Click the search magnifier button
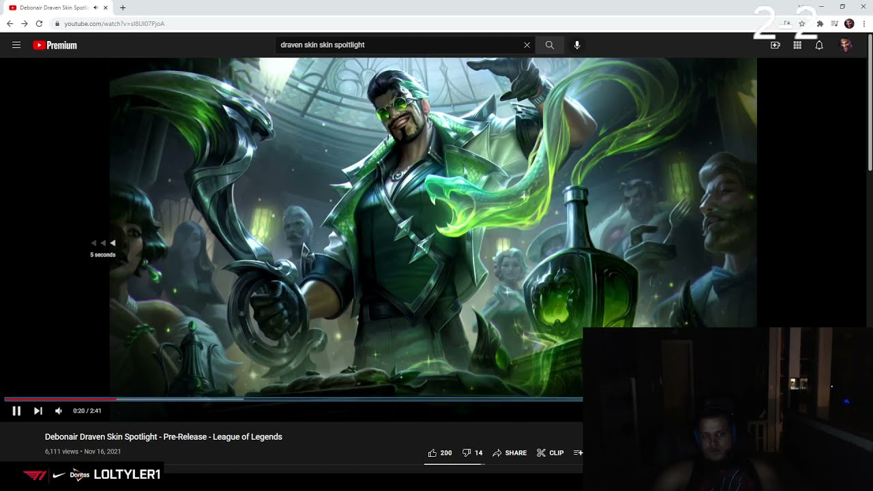 click(550, 45)
